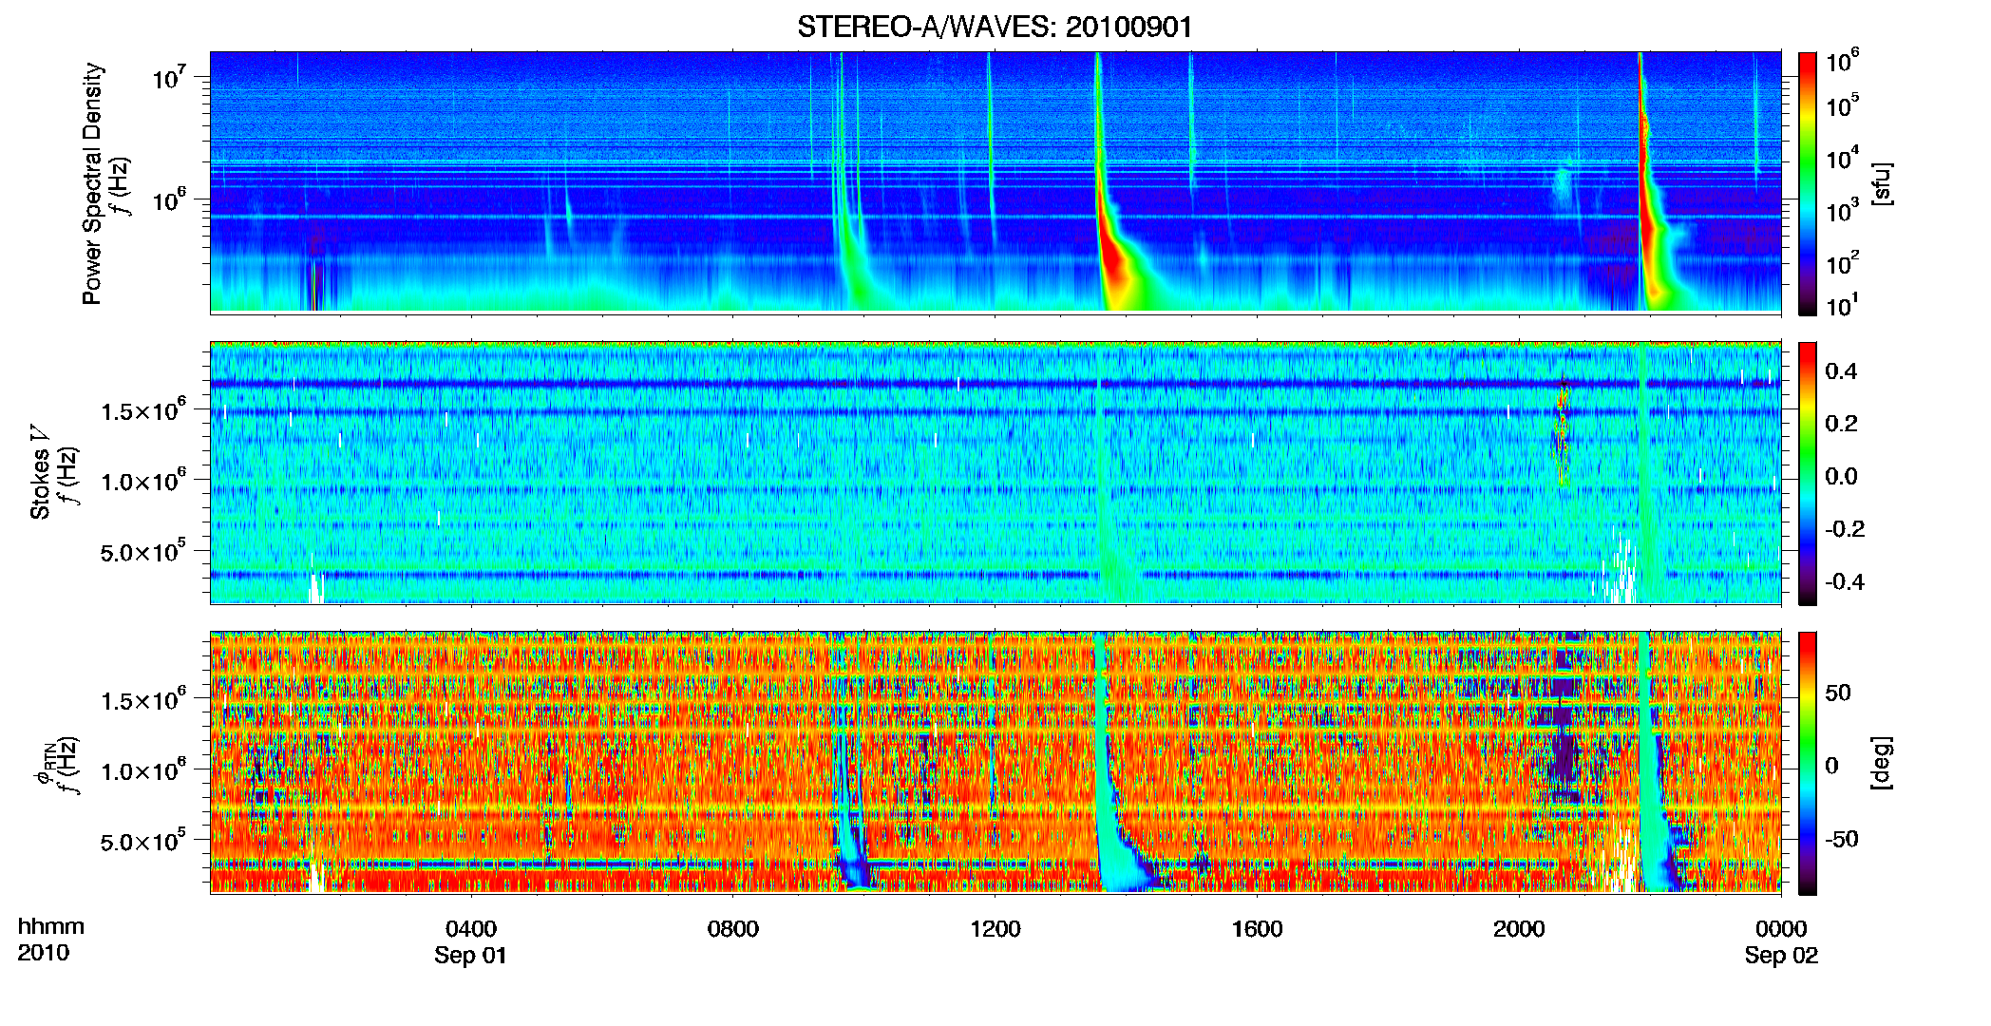Click the Stokes V colorbar

click(1808, 473)
